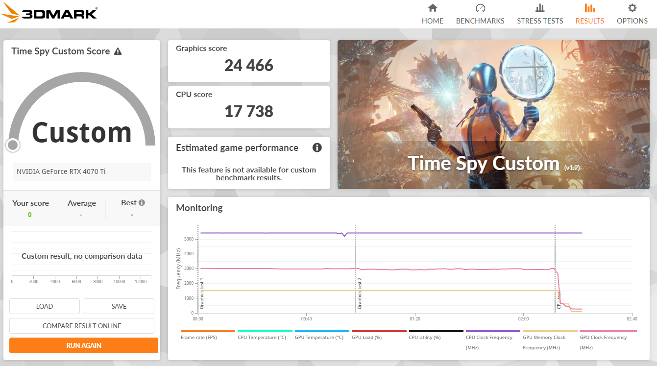657x366 pixels.
Task: Click the 3DMark logo
Action: pyautogui.click(x=49, y=13)
